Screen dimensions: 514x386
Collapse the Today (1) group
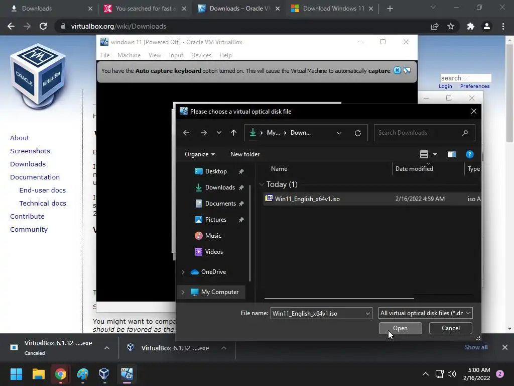[262, 184]
